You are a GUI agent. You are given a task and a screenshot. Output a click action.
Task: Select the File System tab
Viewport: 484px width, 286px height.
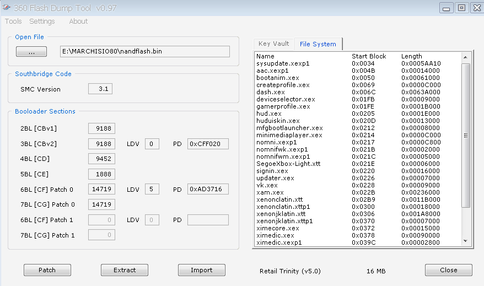318,44
